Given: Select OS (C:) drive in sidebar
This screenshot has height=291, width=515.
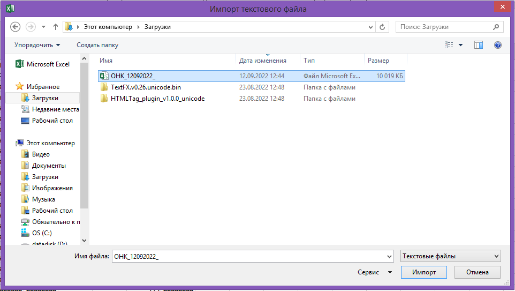Looking at the screenshot, I should pos(42,233).
